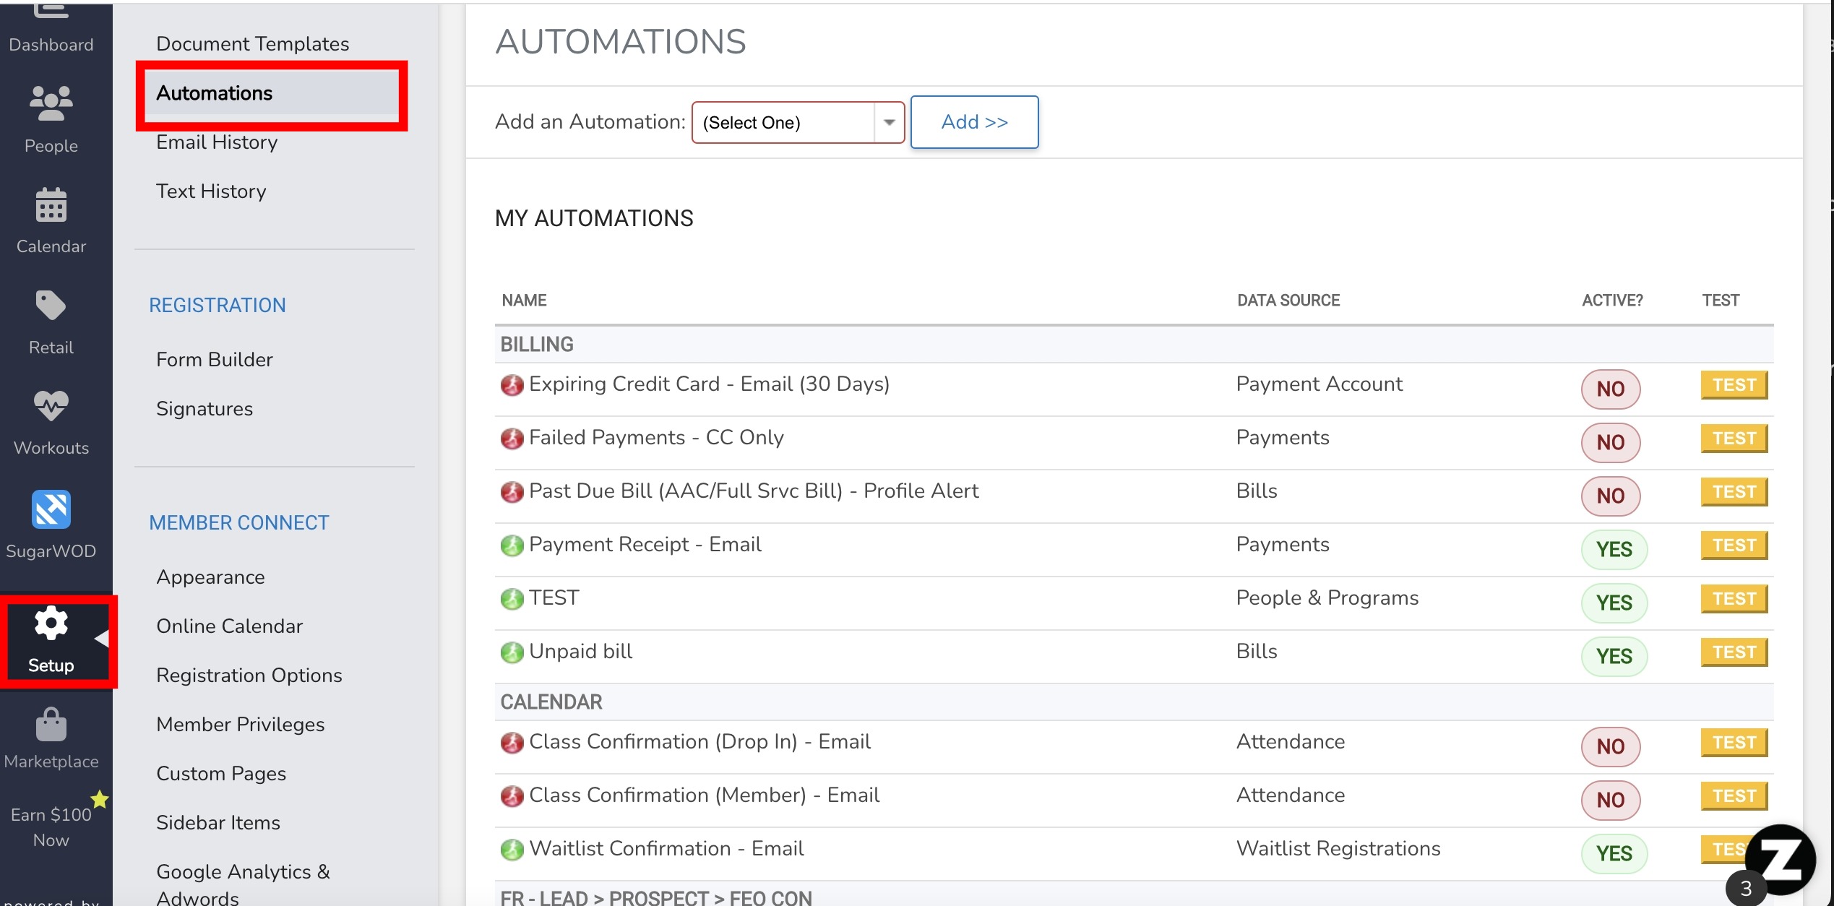
Task: Click the ACTIVE? column header
Action: (1612, 301)
